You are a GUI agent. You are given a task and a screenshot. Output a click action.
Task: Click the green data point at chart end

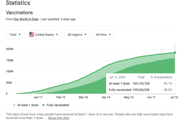[175, 52]
